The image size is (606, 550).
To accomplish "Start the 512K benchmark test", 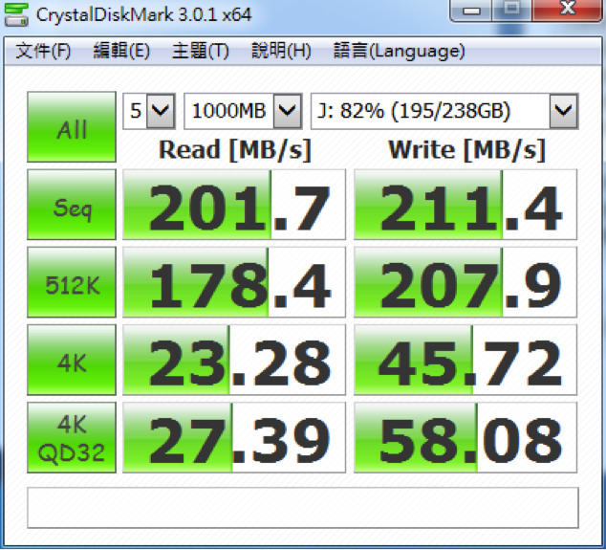I will point(72,282).
